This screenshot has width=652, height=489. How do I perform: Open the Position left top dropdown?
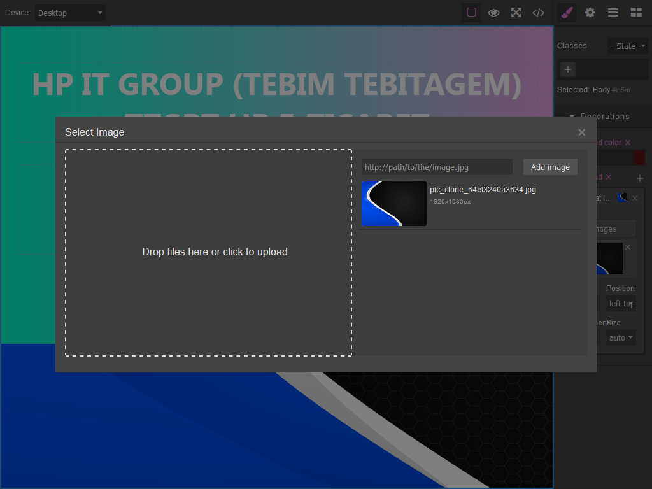tap(620, 304)
